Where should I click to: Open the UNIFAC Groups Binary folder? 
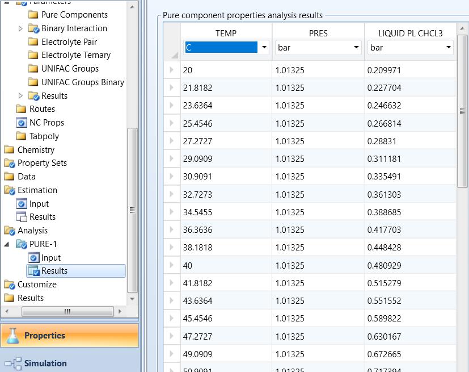click(82, 82)
